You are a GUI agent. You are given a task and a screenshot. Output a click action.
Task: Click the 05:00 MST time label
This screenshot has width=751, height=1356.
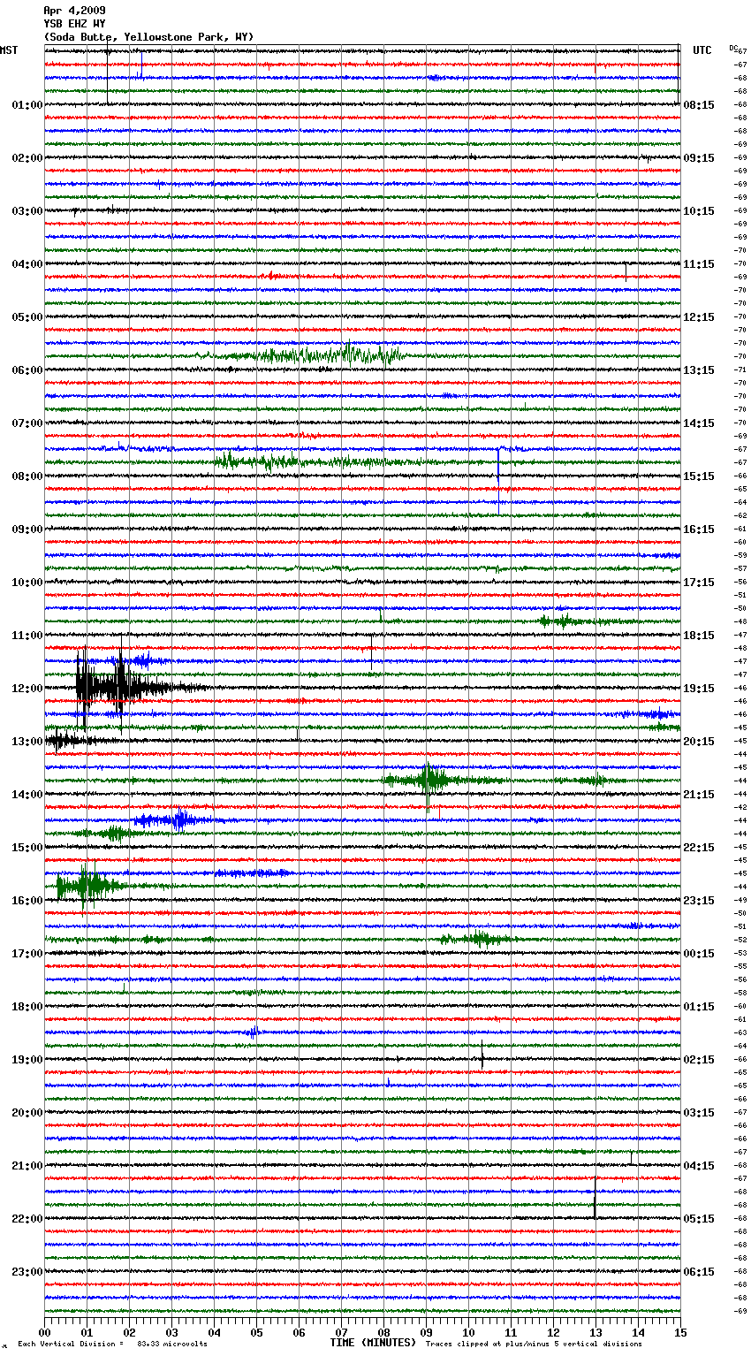[27, 317]
